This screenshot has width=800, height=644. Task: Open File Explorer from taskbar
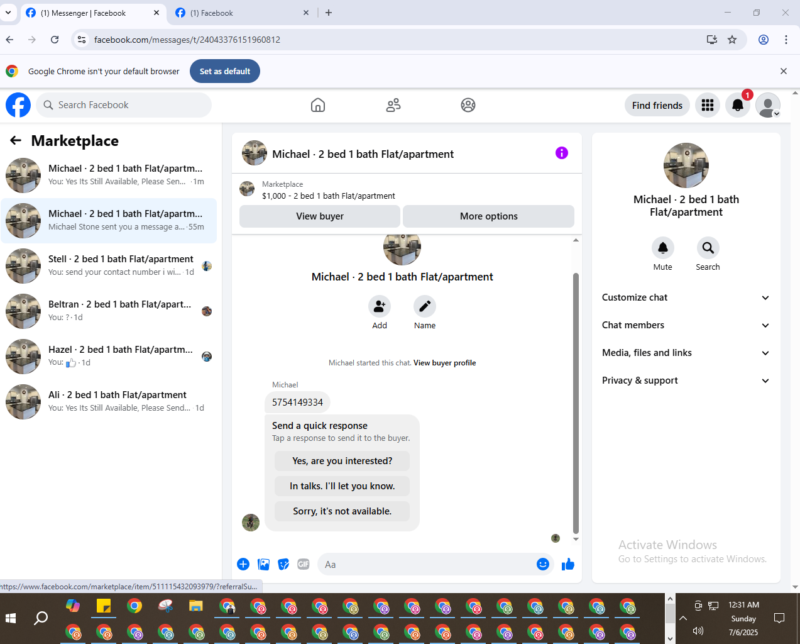196,606
